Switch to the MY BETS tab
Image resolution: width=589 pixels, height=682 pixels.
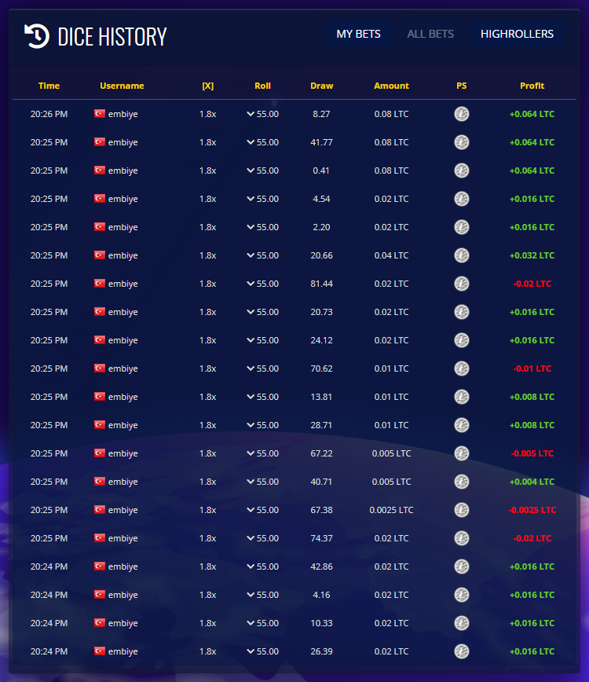coord(358,34)
